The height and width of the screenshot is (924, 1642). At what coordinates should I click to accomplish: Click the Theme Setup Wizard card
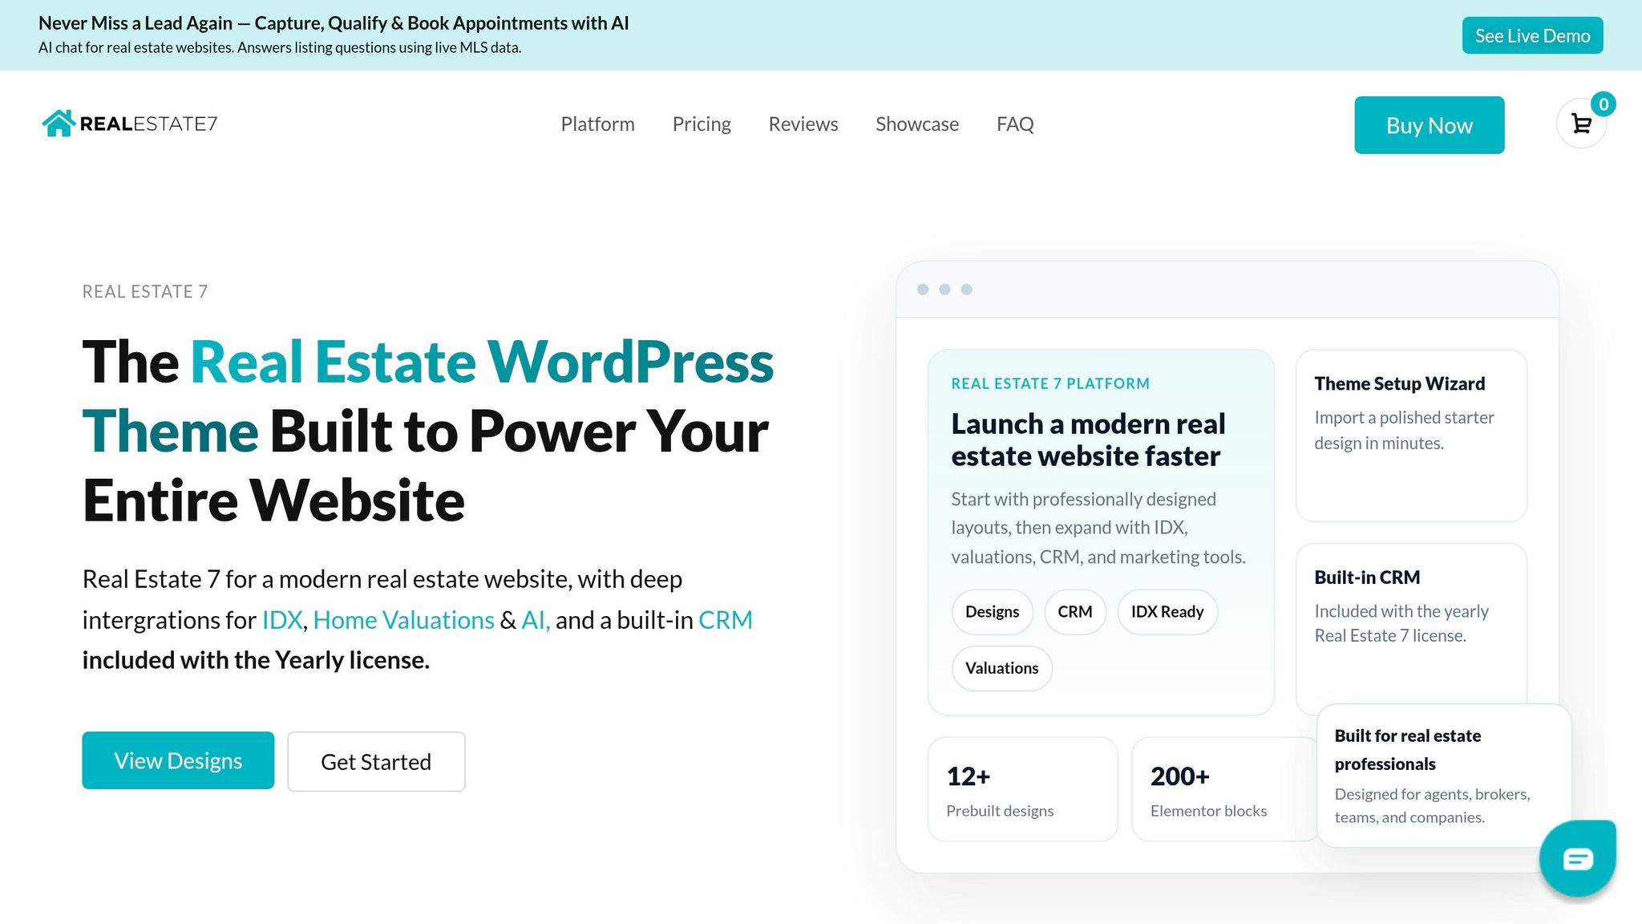1411,436
